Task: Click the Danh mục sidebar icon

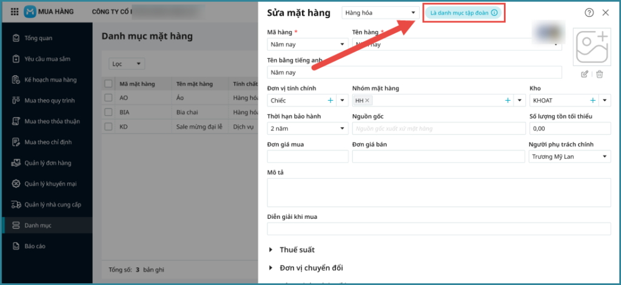Action: pyautogui.click(x=16, y=225)
